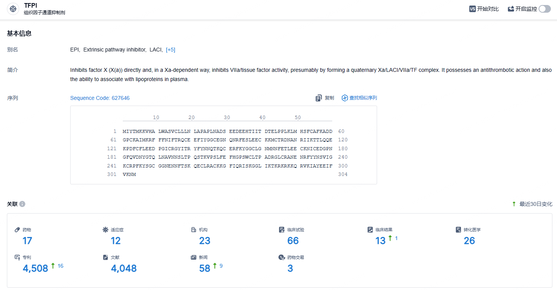557x290 pixels.
Task: Click the 开启监控 monitor icon
Action: (511, 9)
